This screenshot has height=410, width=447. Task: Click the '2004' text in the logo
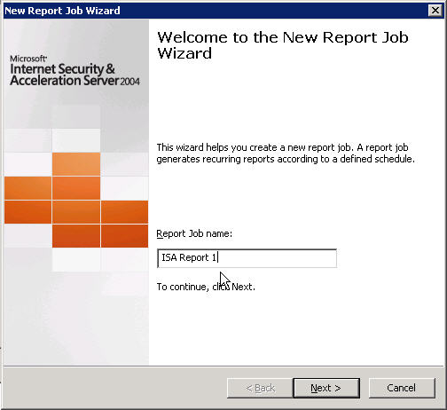130,82
